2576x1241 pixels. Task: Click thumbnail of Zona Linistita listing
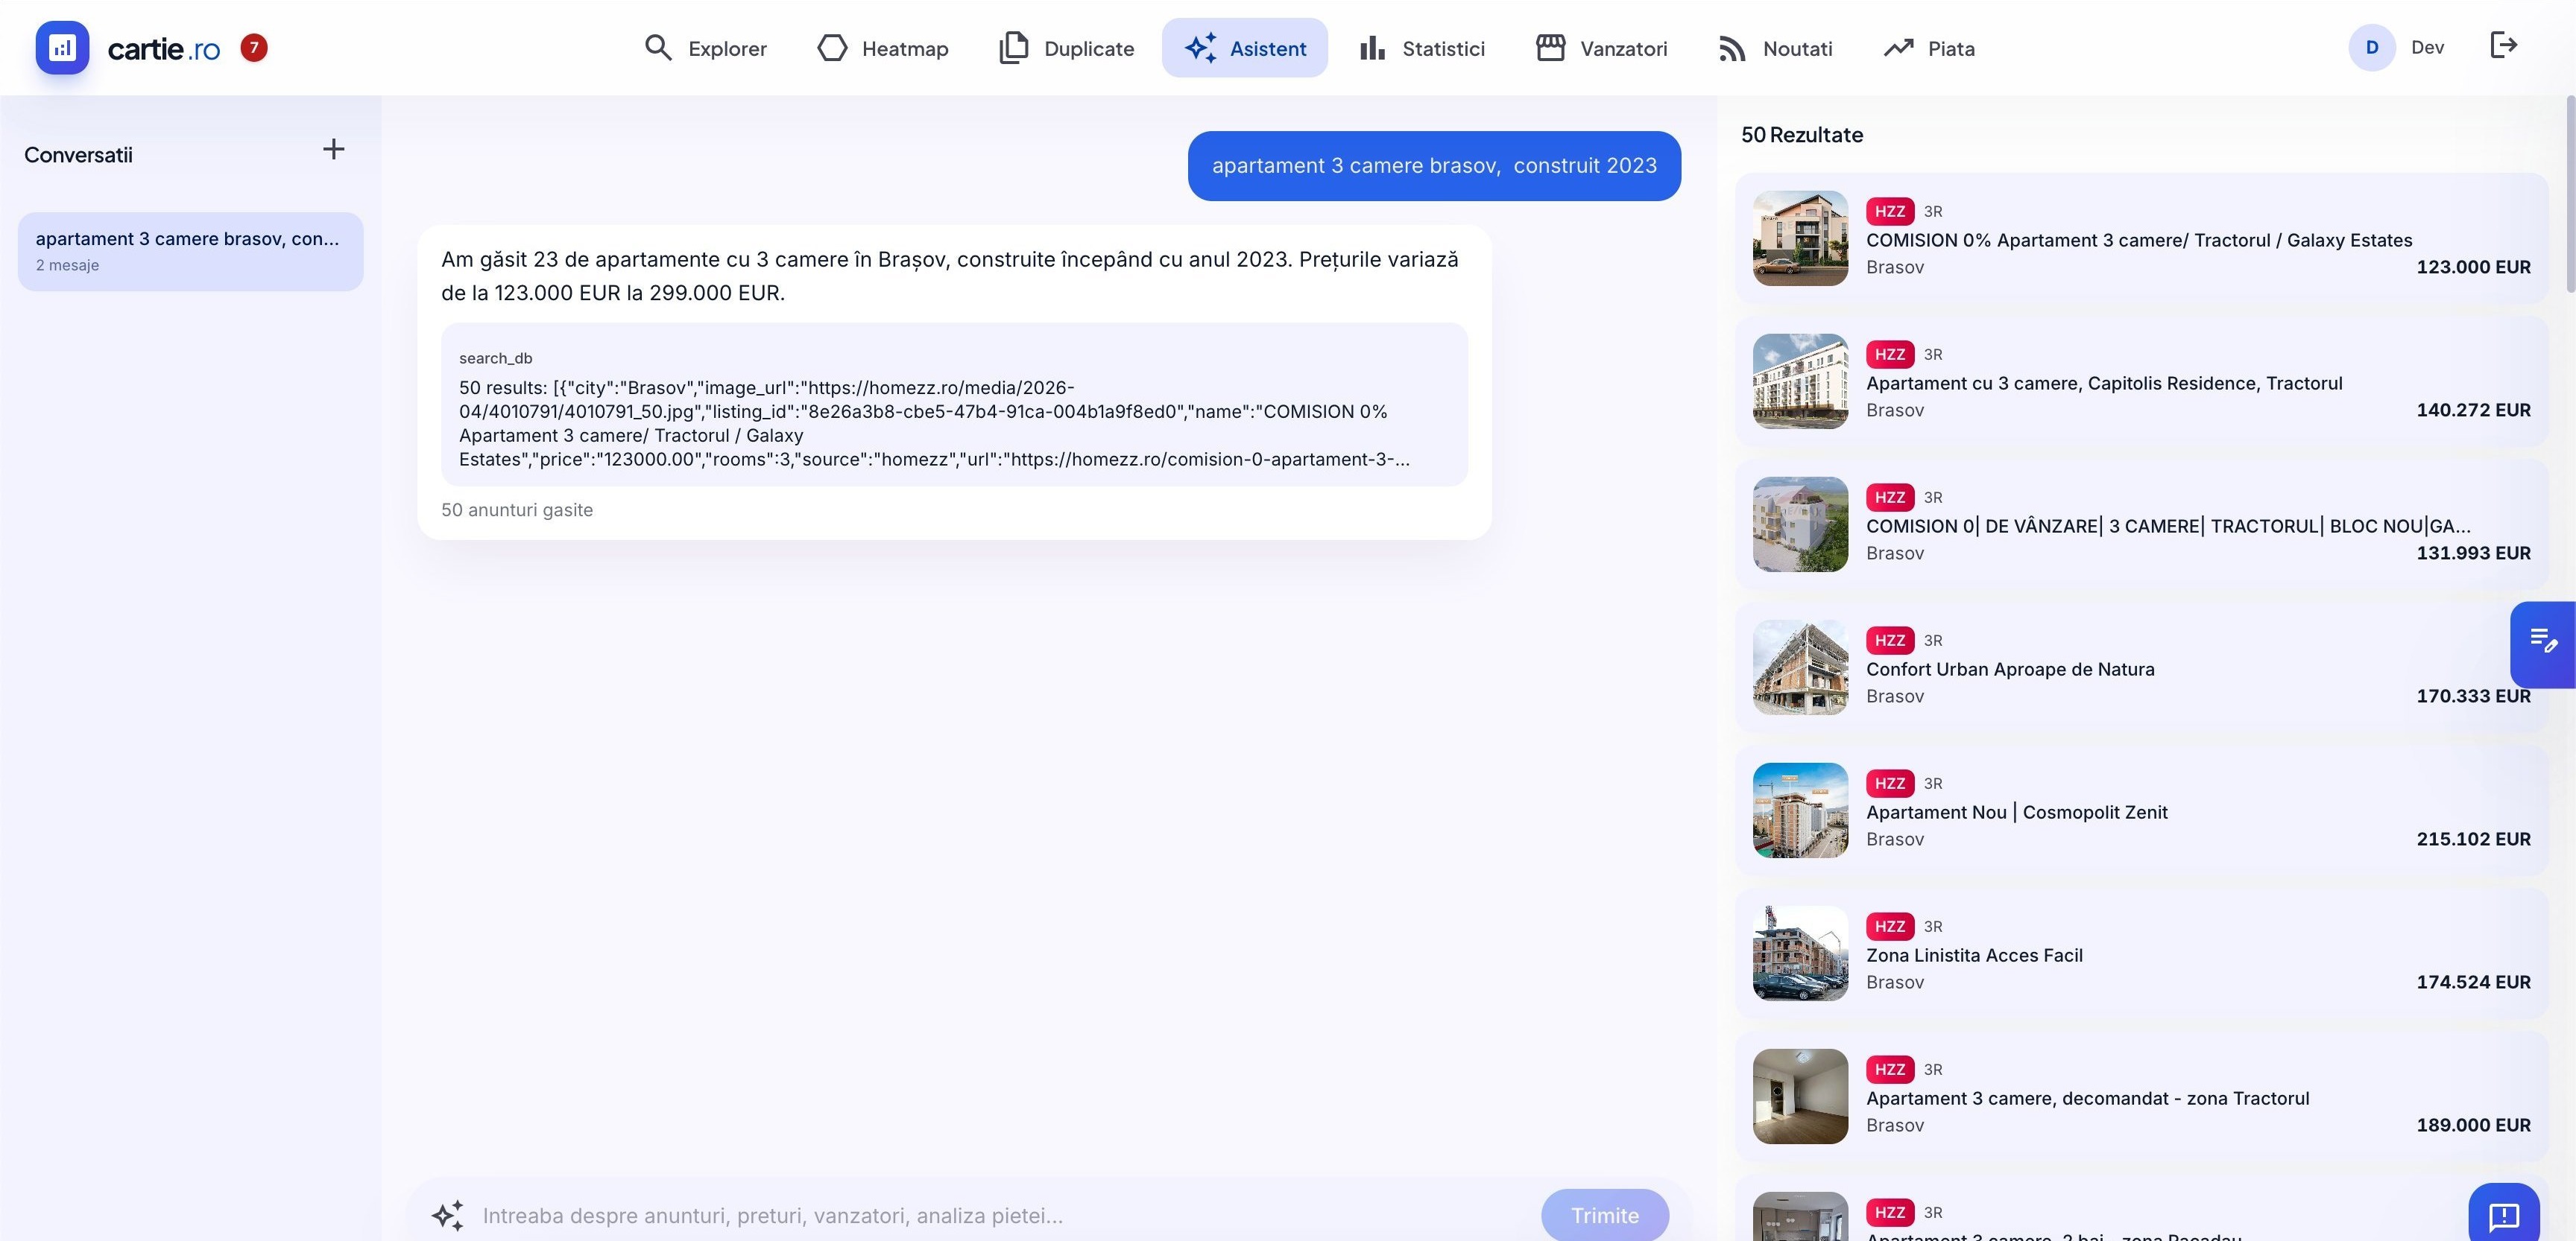pos(1800,953)
